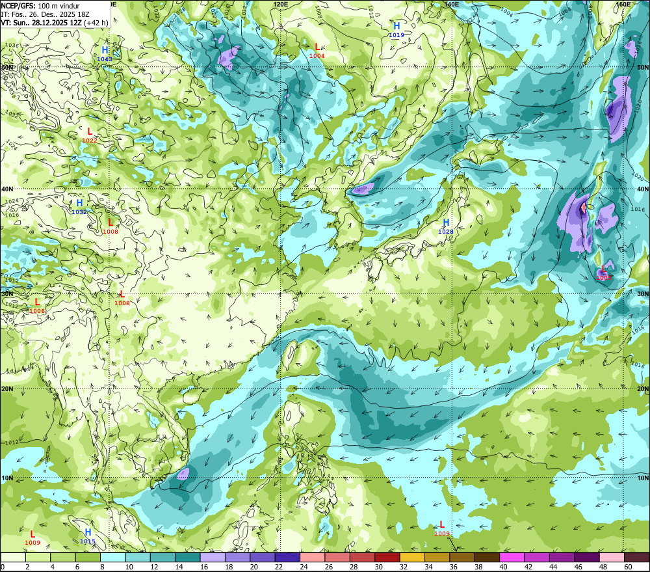Click the L 1022 low pressure marker

(90, 135)
